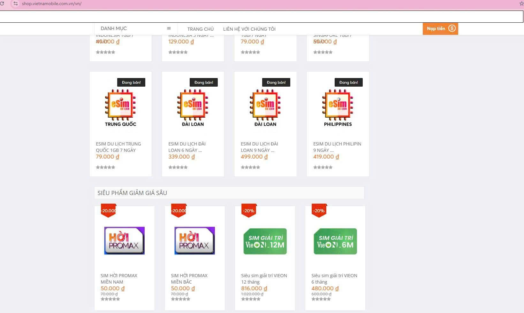Open ESIM DU LỊCH TRUNG QUỐC 1GB 7 NGÀY link
Image resolution: width=524 pixels, height=313 pixels.
pyautogui.click(x=118, y=147)
